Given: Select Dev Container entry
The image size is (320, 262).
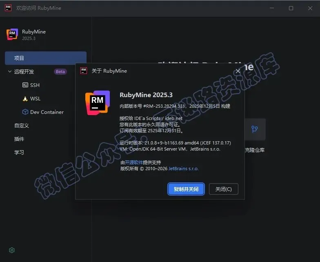Looking at the screenshot, I should point(47,112).
